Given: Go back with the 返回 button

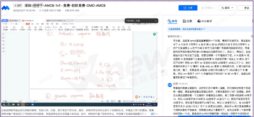Looking at the screenshot, I should pyautogui.click(x=18, y=6).
